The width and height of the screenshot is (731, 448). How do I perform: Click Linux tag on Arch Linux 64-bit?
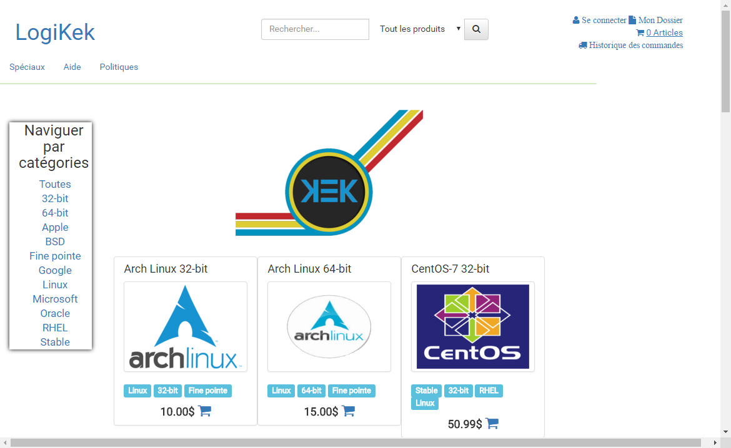(281, 391)
